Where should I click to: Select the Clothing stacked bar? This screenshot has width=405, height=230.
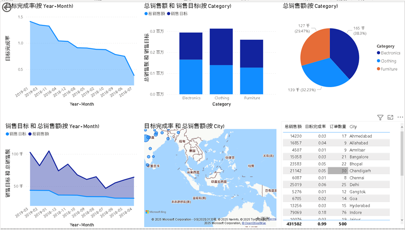pyautogui.click(x=221, y=61)
